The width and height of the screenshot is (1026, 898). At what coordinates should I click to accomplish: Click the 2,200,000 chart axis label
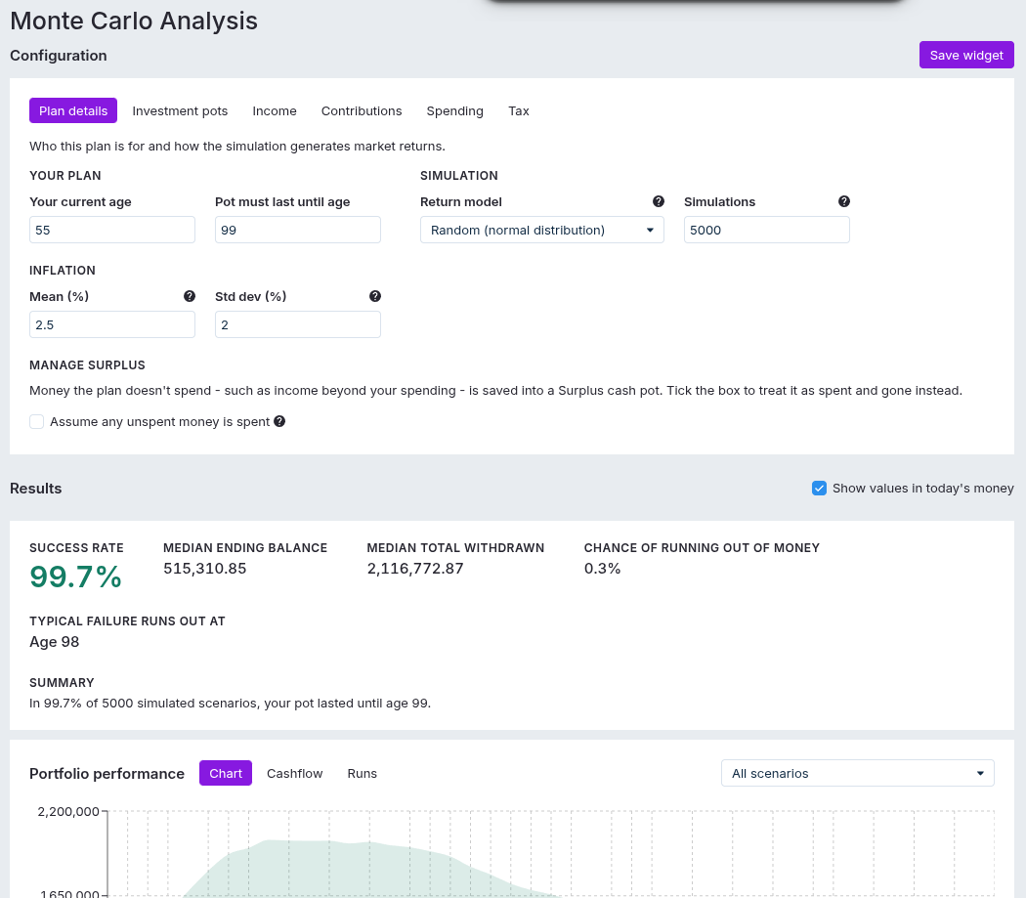[68, 812]
